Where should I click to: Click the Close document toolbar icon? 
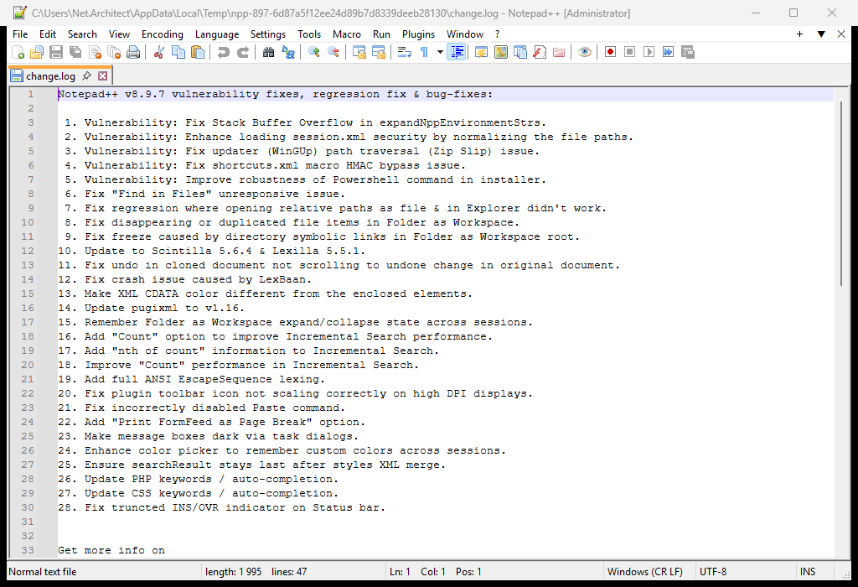point(95,53)
